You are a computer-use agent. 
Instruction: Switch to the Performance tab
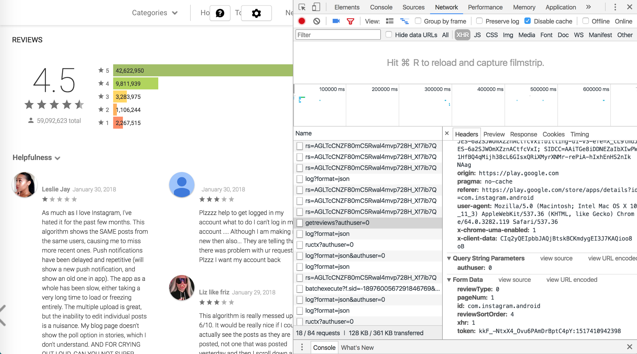click(x=485, y=7)
